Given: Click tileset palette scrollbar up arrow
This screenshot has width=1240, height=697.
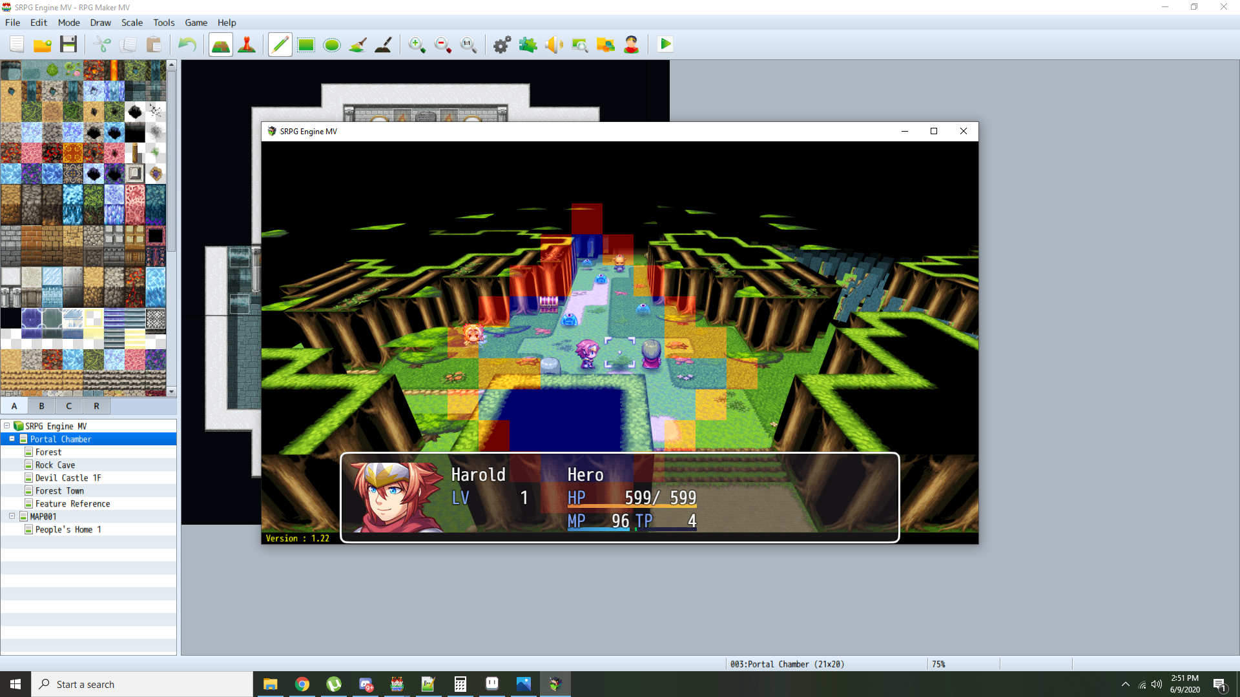Looking at the screenshot, I should click(x=172, y=65).
